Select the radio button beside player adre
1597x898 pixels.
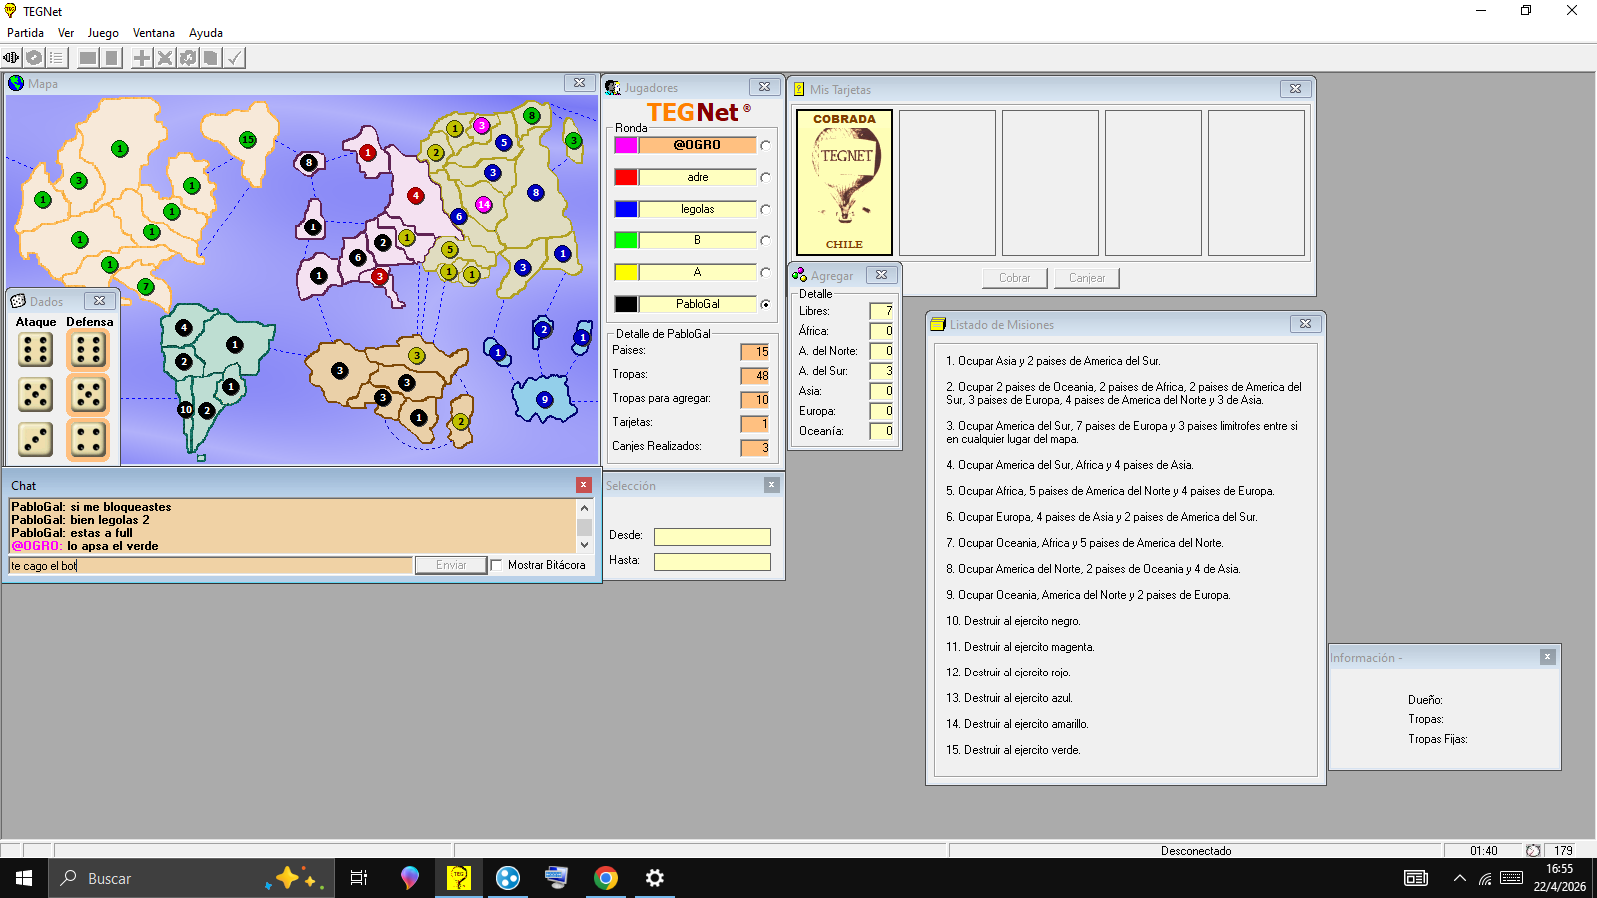coord(765,177)
